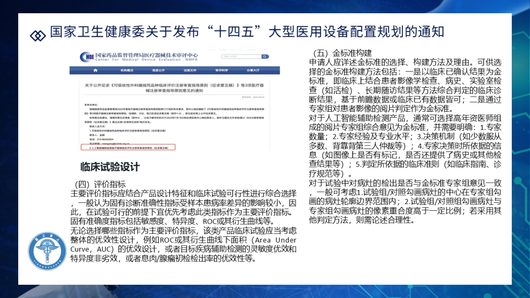
Task: Go to the 办事大厅 navigation menu item
Action: (253, 71)
